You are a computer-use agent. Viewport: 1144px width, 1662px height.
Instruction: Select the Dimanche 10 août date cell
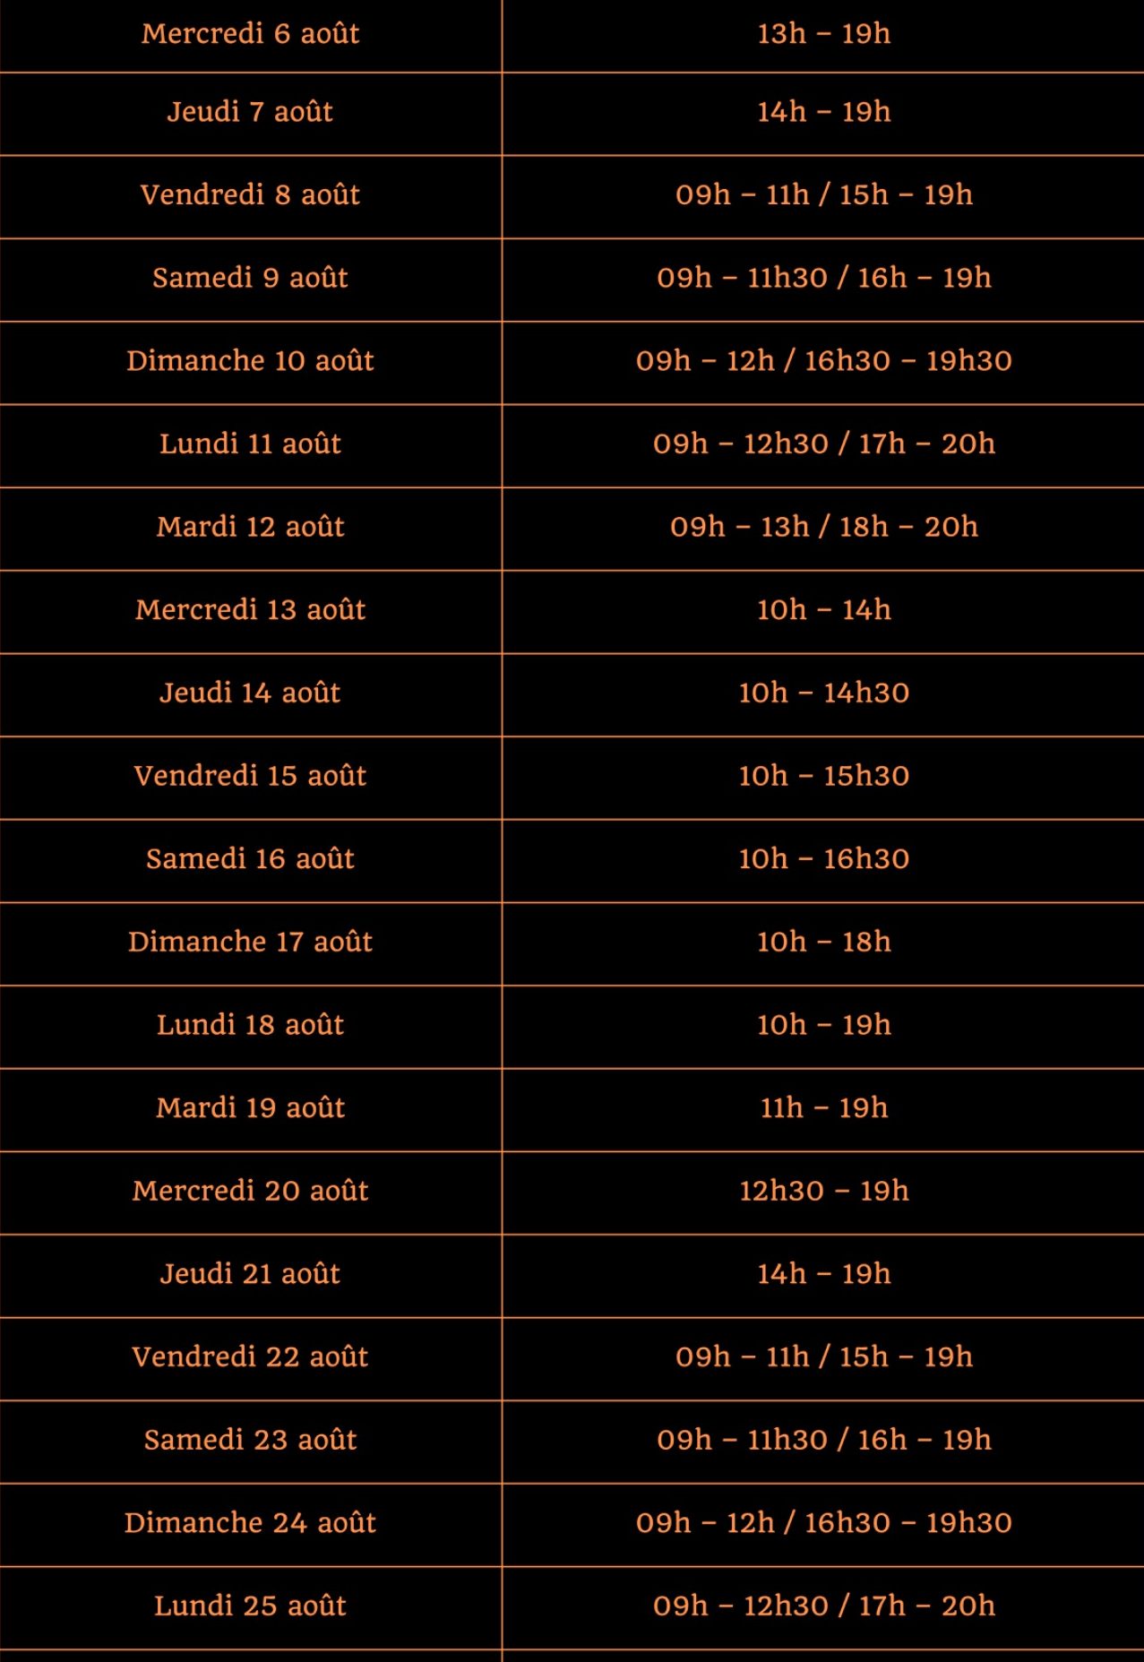250,363
